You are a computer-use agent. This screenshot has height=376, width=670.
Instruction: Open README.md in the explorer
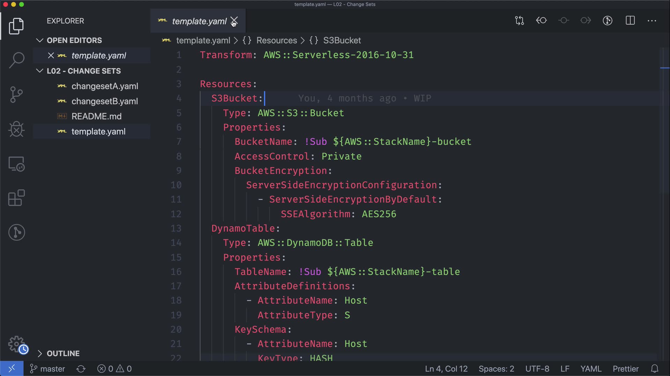pos(96,116)
